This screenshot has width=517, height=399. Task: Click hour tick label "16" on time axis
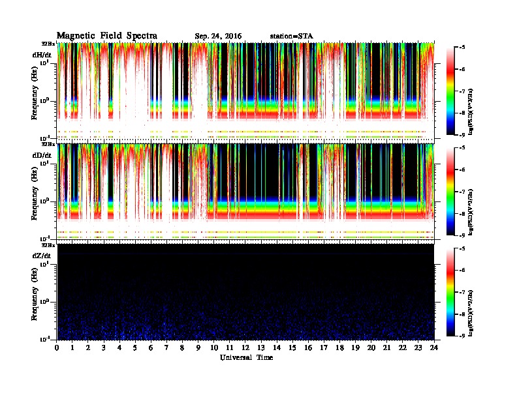pyautogui.click(x=308, y=347)
